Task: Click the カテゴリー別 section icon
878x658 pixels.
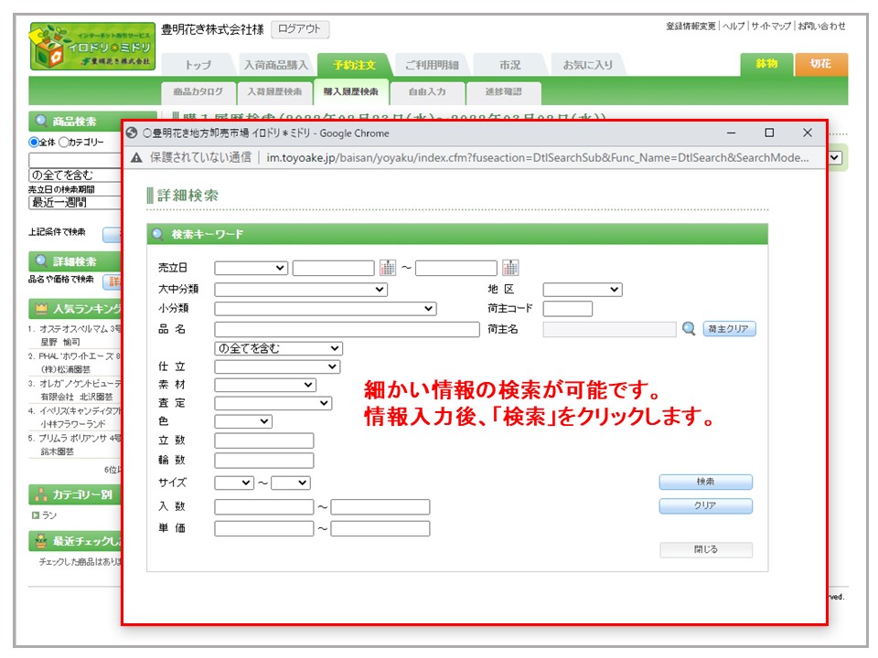Action: coord(41,494)
